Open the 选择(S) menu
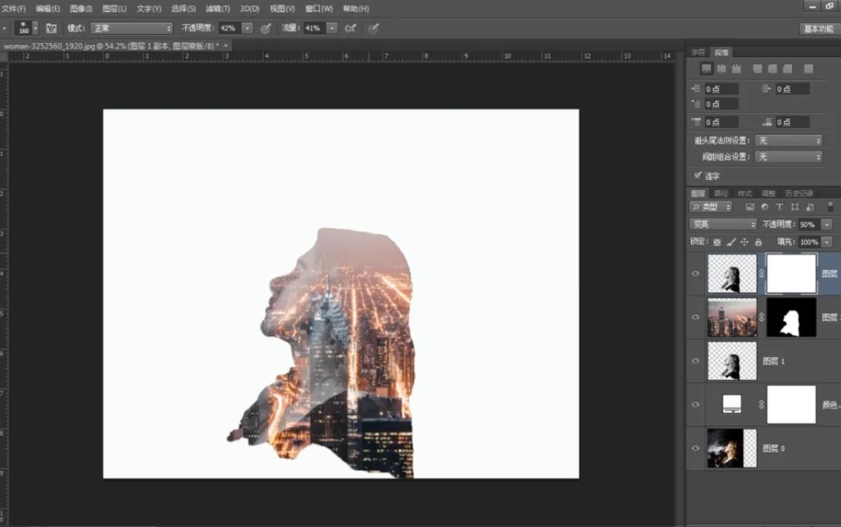 [184, 9]
